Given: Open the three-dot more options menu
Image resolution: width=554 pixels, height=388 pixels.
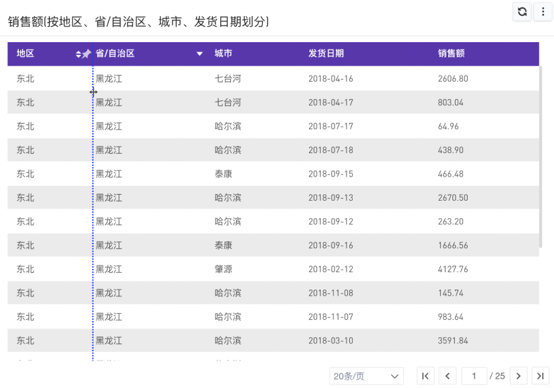Looking at the screenshot, I should pos(543,11).
